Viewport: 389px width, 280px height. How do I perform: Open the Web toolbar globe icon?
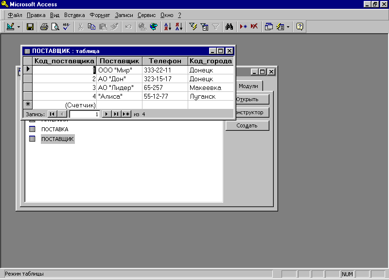click(x=154, y=27)
